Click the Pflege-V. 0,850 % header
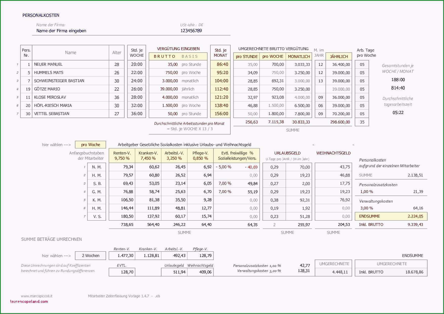 coord(200,155)
